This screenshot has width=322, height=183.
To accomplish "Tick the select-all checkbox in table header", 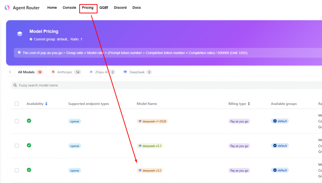I will click(x=17, y=104).
